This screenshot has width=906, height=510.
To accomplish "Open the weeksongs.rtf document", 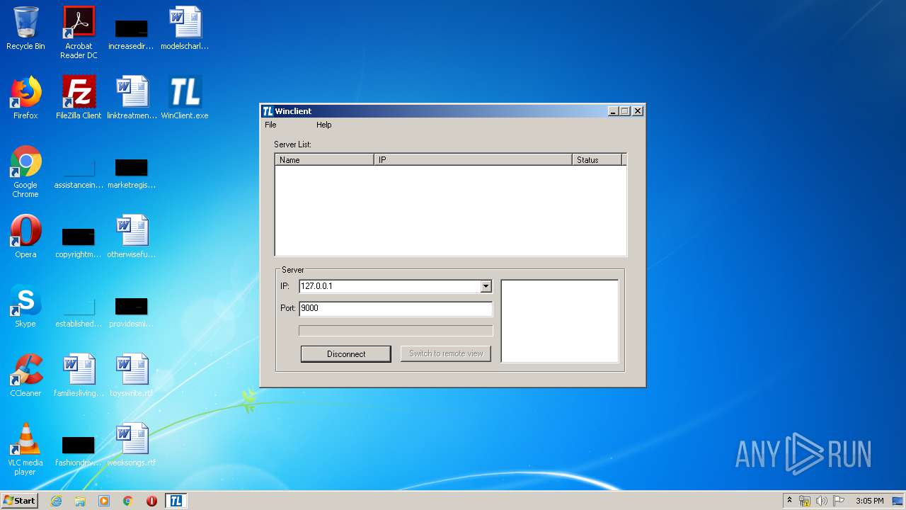I will pyautogui.click(x=132, y=445).
